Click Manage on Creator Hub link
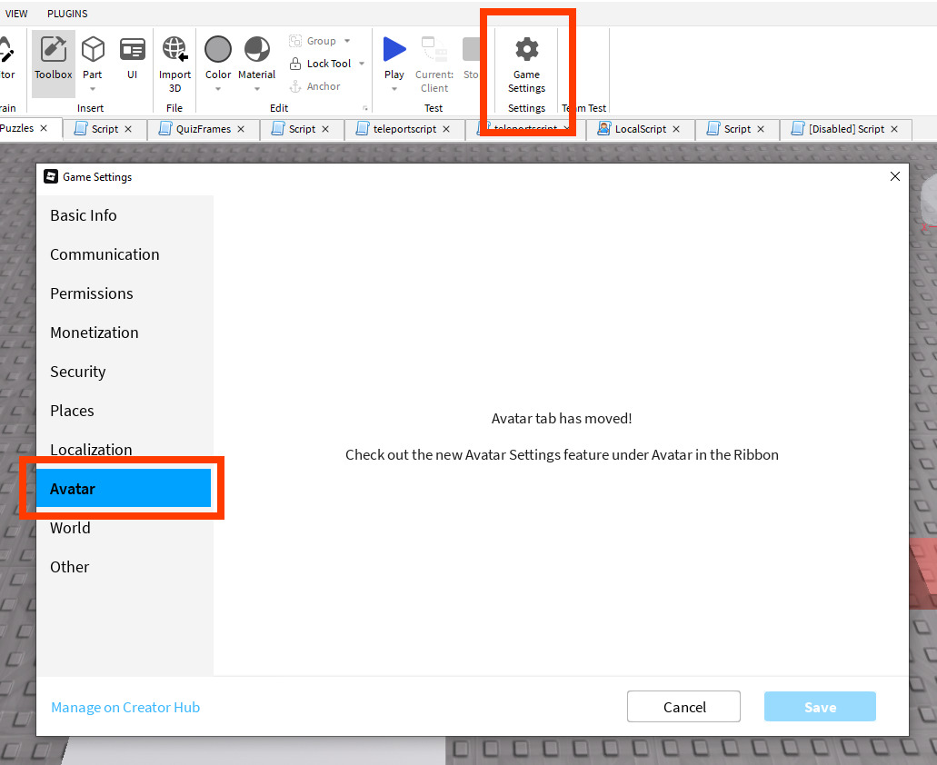 point(125,707)
